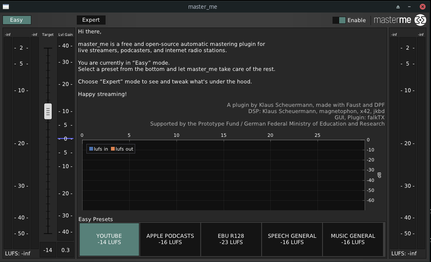Switch to Easy mode
The height and width of the screenshot is (262, 431).
pyautogui.click(x=17, y=20)
